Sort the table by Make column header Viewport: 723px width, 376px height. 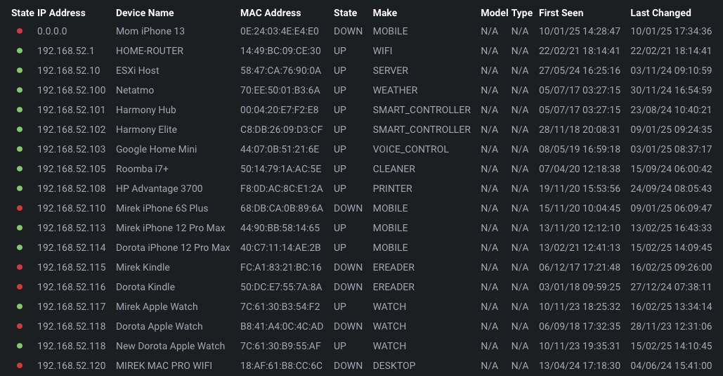[x=385, y=13]
